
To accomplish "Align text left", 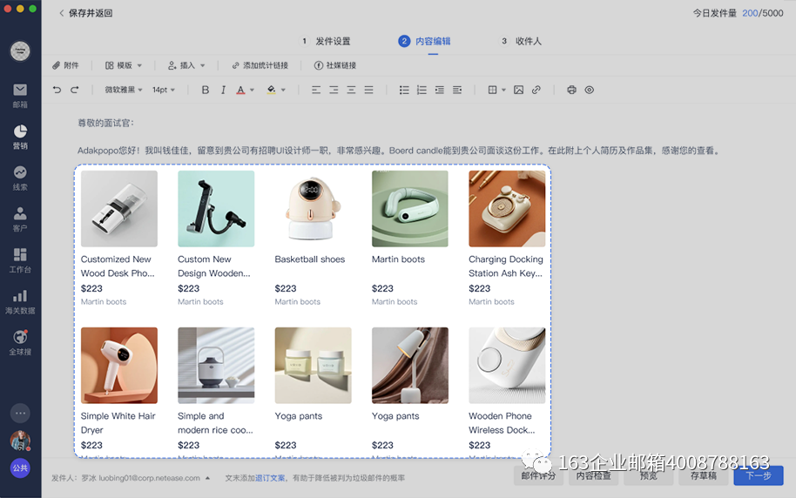I will [x=316, y=90].
